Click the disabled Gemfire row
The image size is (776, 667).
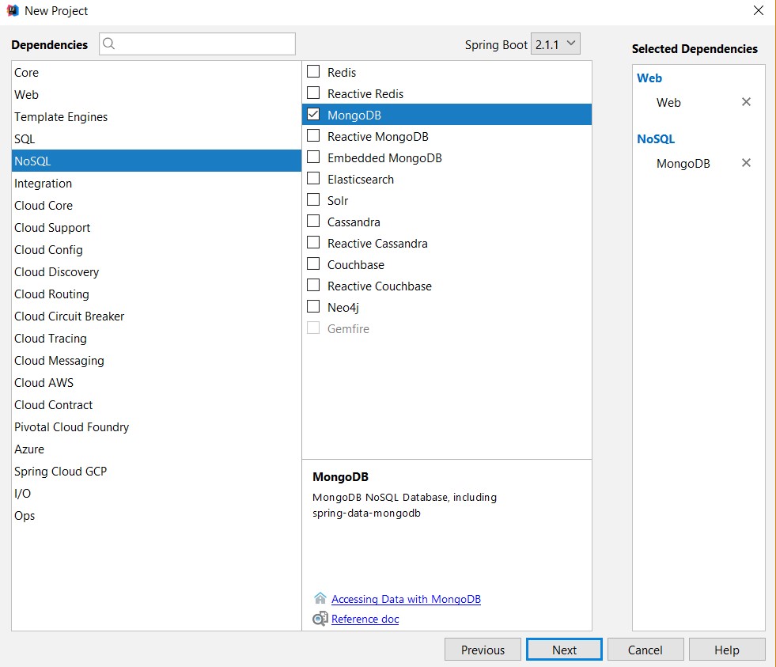(446, 328)
